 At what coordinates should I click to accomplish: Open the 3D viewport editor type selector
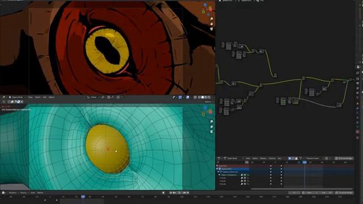[x=4, y=97]
